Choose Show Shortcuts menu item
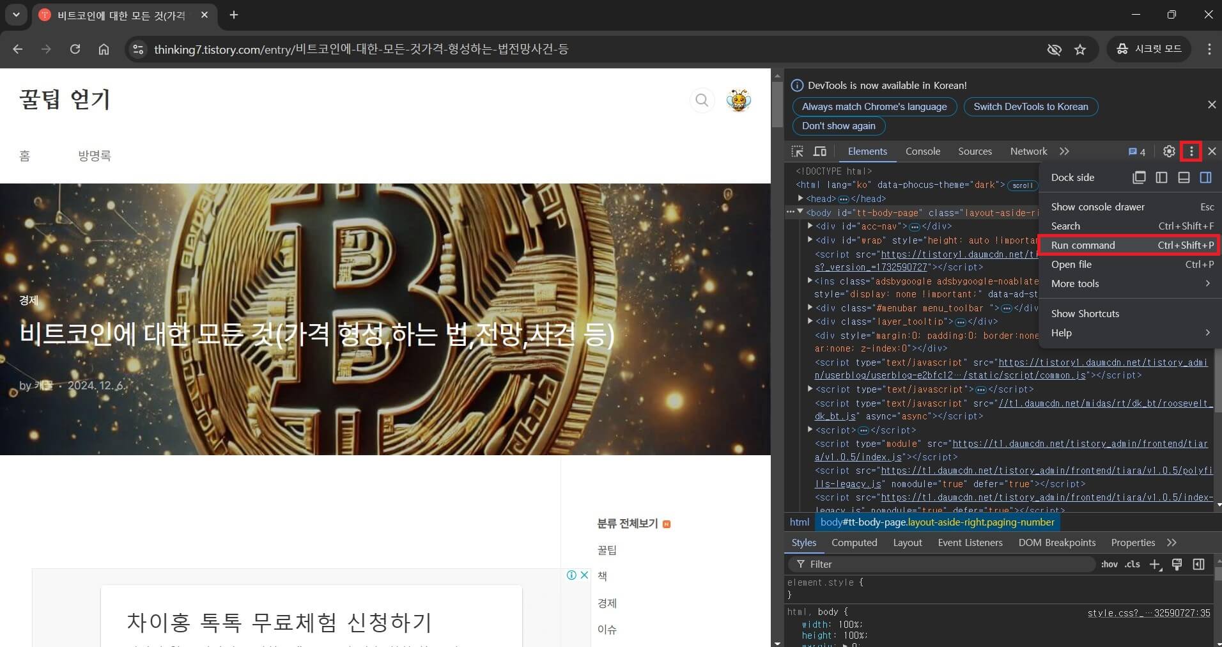The width and height of the screenshot is (1222, 647). (1130, 314)
